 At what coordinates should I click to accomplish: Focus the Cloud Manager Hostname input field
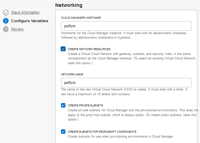[126, 26]
